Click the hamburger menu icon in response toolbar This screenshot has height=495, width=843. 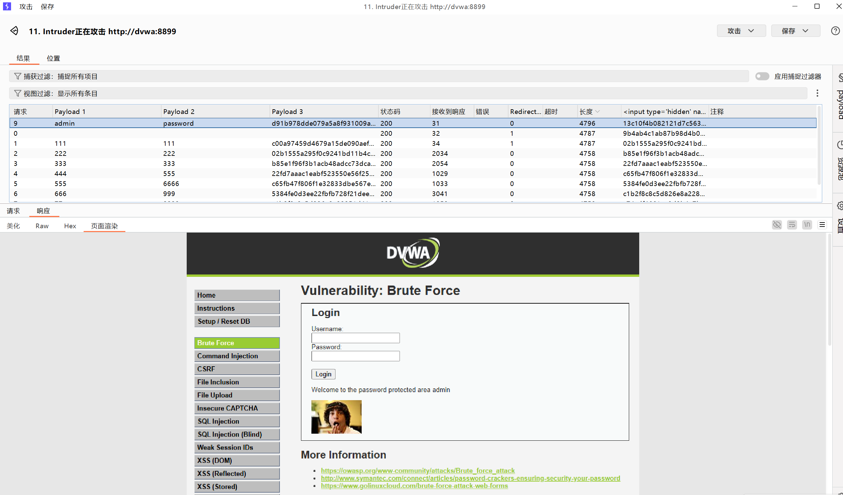822,225
